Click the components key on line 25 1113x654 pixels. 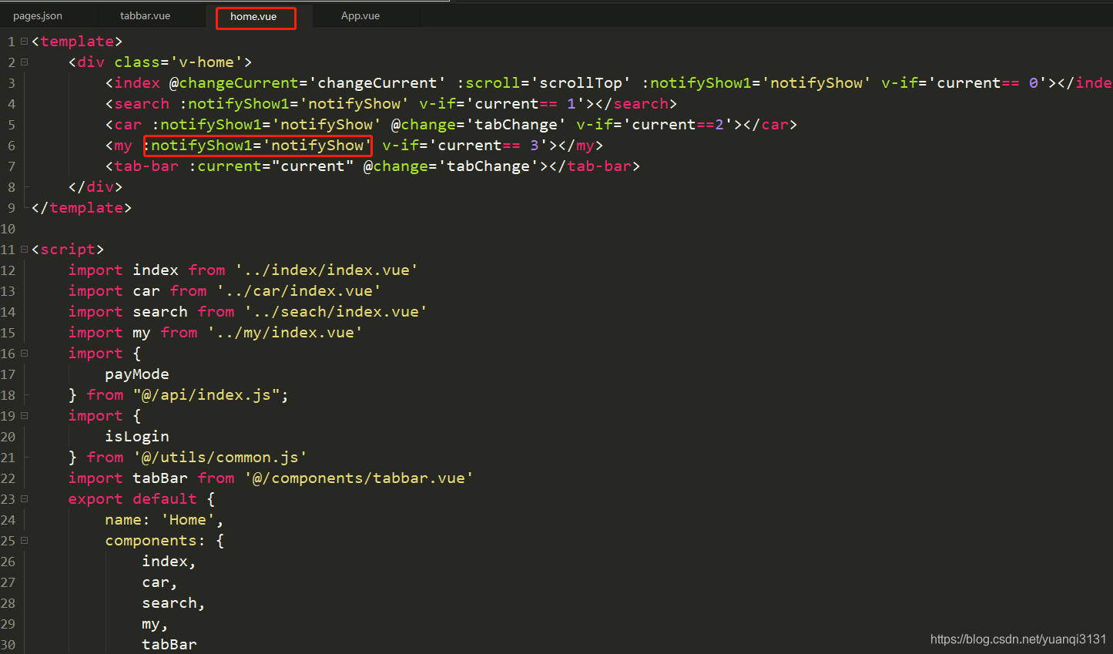151,541
